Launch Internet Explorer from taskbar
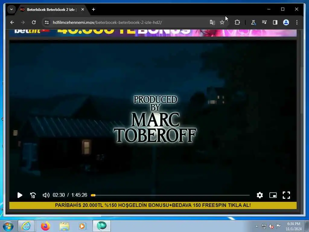309x232 pixels. tap(26, 226)
